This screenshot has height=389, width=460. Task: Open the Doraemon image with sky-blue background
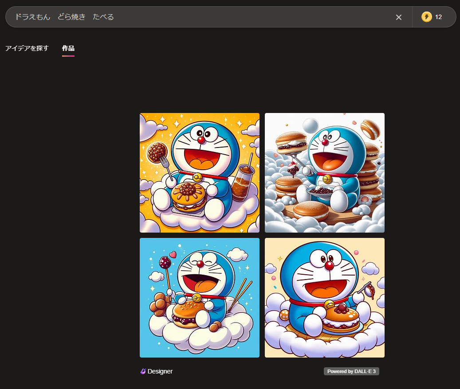click(200, 298)
